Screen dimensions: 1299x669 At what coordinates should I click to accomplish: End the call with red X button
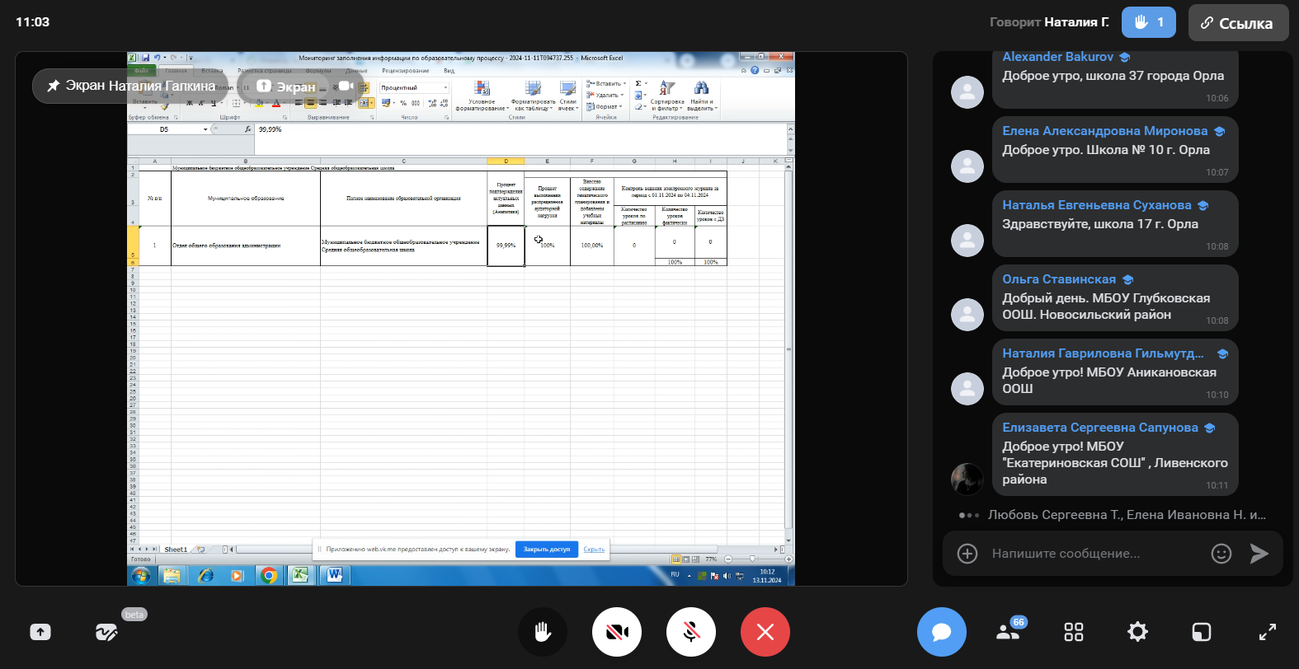click(x=765, y=632)
